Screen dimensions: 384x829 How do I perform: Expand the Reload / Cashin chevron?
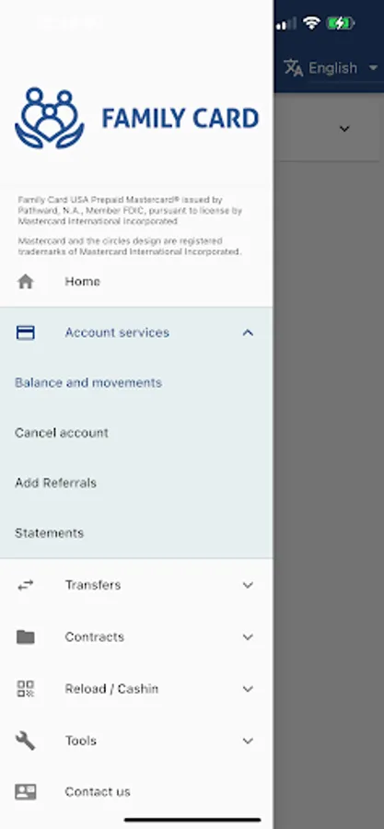click(248, 688)
